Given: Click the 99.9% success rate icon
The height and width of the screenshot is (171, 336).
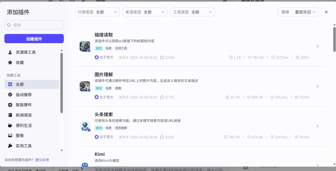Looking at the screenshot, I should pyautogui.click(x=296, y=137).
